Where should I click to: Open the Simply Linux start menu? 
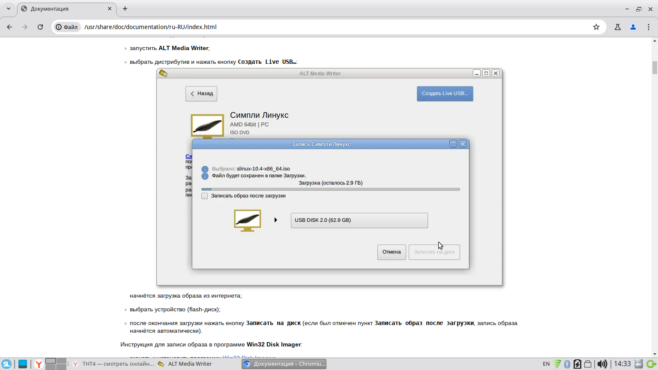point(6,364)
